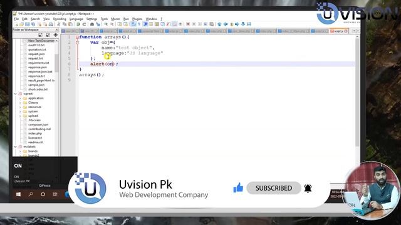Click the Paste toolbar icon
Viewport: 401px width, 225px height.
(x=70, y=24)
